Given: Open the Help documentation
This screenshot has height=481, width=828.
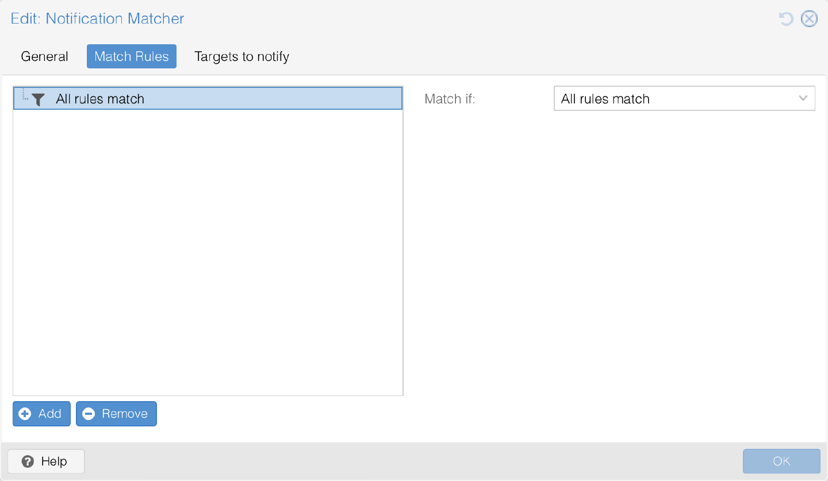Looking at the screenshot, I should [45, 461].
